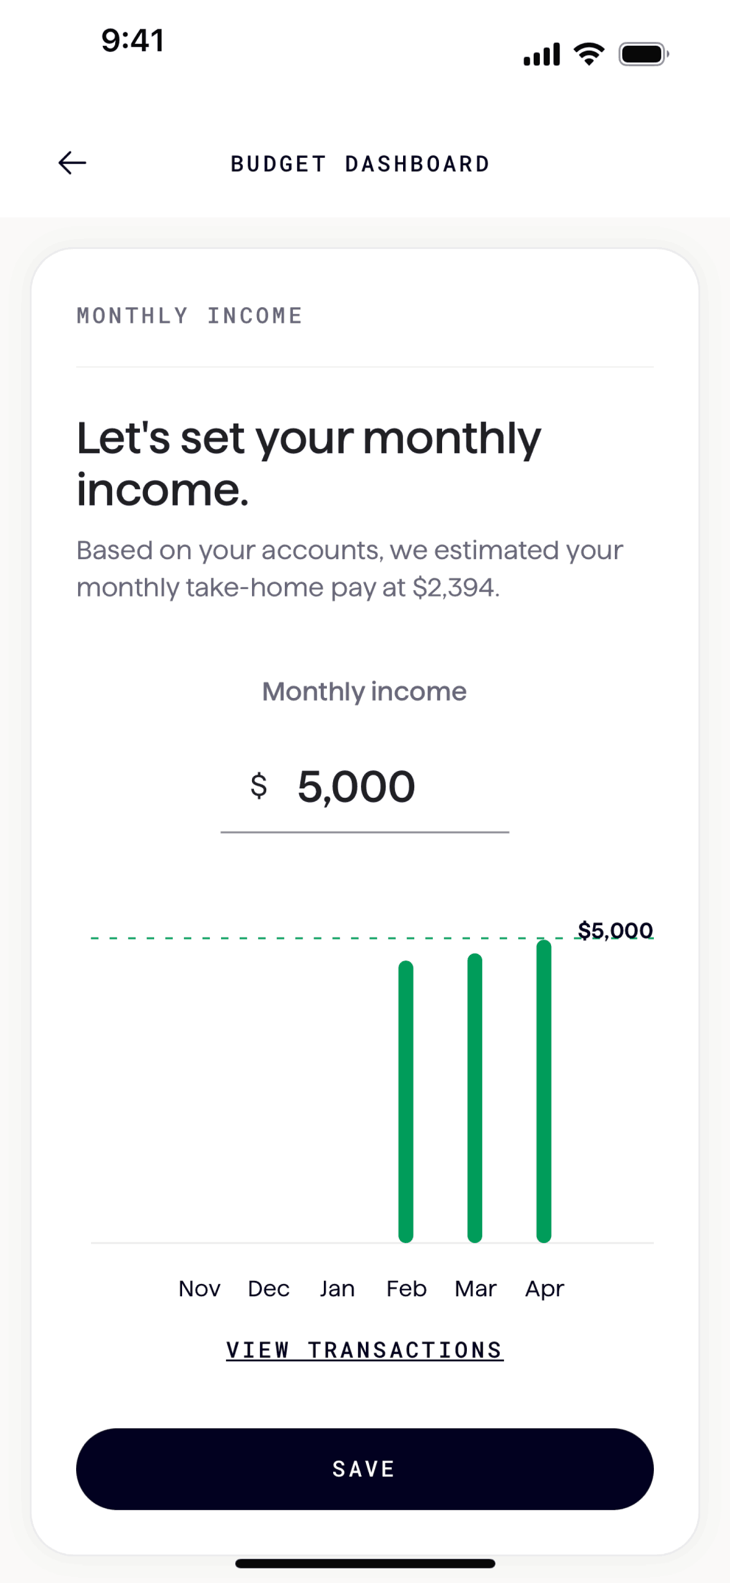Tap the Monthly Income card header

point(189,316)
